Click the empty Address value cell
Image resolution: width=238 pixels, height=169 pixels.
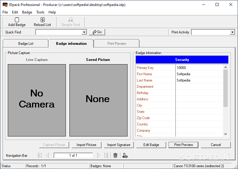point(199,99)
